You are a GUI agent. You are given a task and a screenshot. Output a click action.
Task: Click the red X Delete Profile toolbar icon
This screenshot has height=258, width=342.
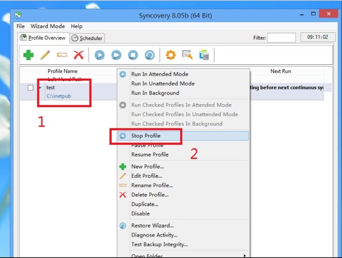[79, 55]
